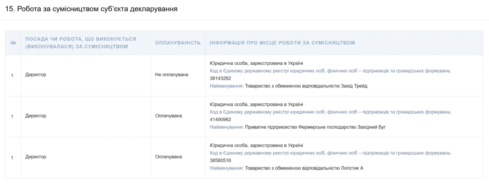The width and height of the screenshot is (489, 188).
Task: Click row number 1 of Логістик А row
Action: tap(12, 157)
